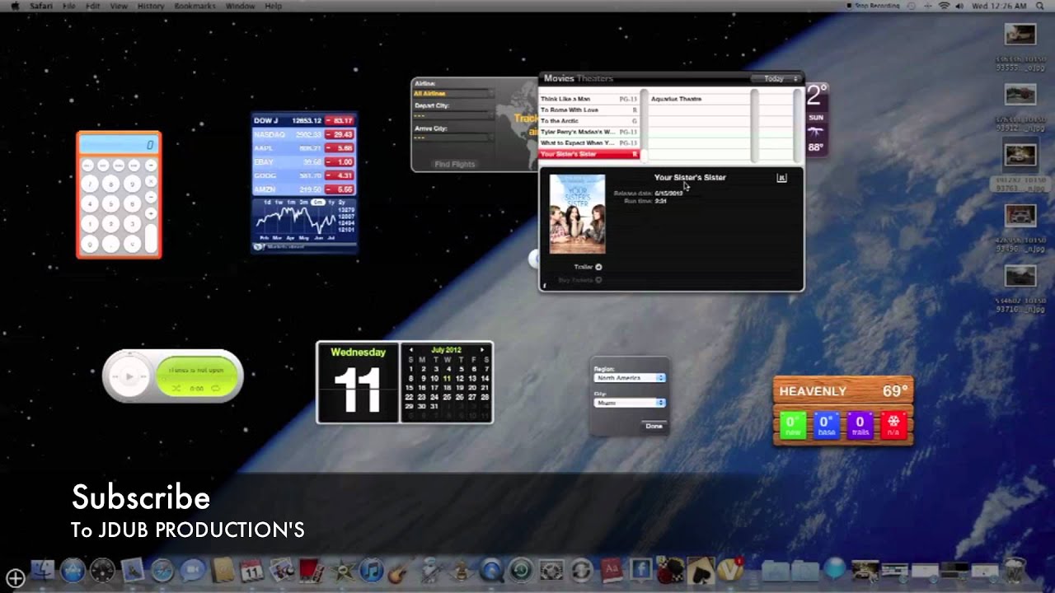Toggle repeat on the iTunes widget
Screen dimensions: 1055x593
pyautogui.click(x=216, y=388)
